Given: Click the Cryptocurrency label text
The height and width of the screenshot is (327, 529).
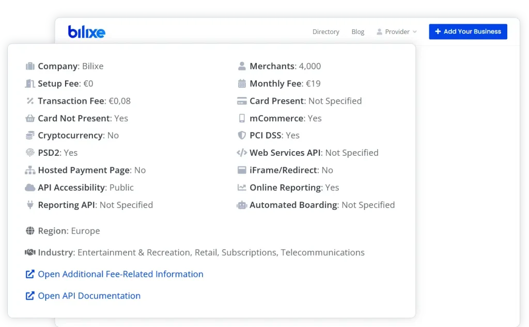Looking at the screenshot, I should (x=70, y=135).
